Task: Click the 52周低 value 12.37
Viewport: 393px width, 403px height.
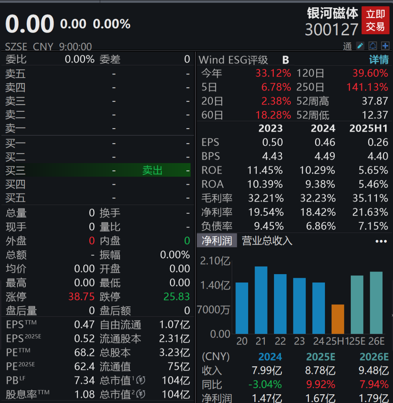Action: point(375,115)
